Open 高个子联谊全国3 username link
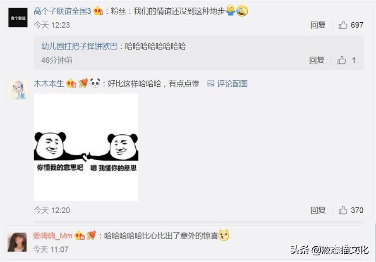376x262 pixels. point(62,11)
